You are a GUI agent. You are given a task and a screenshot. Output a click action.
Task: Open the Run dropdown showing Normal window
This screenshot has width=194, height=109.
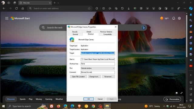(98, 68)
